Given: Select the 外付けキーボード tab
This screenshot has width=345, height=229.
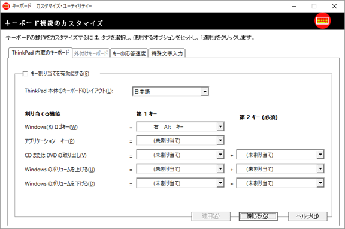Looking at the screenshot, I should (91, 53).
